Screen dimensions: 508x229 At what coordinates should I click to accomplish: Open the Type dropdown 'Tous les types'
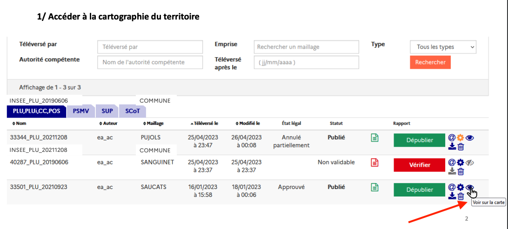click(443, 47)
